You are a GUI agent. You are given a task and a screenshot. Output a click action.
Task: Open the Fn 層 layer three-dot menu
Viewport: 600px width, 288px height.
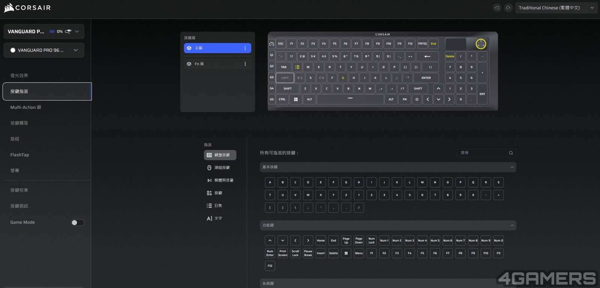245,64
